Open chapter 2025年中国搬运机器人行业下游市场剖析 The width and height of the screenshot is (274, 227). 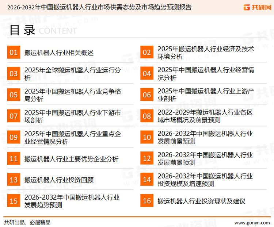pos(73,116)
